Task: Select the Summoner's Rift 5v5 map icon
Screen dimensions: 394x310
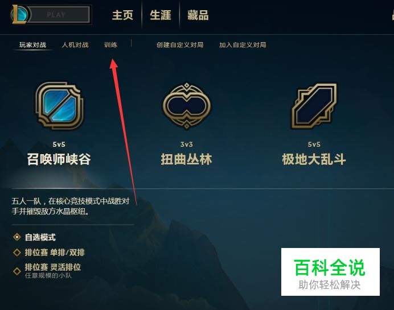Action: (59, 105)
